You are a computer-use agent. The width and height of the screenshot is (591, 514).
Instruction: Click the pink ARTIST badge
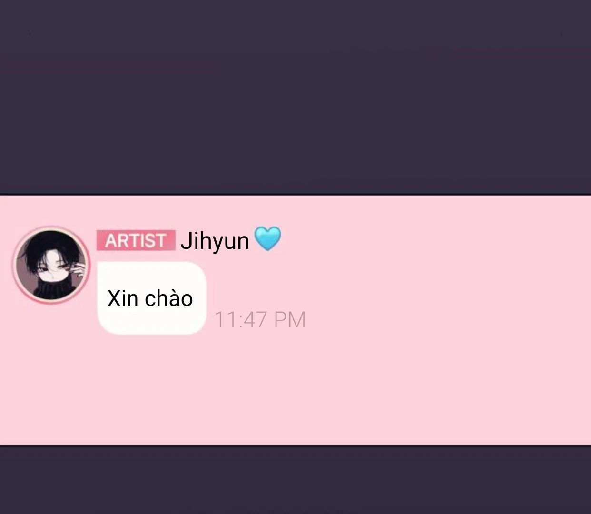[x=136, y=240]
